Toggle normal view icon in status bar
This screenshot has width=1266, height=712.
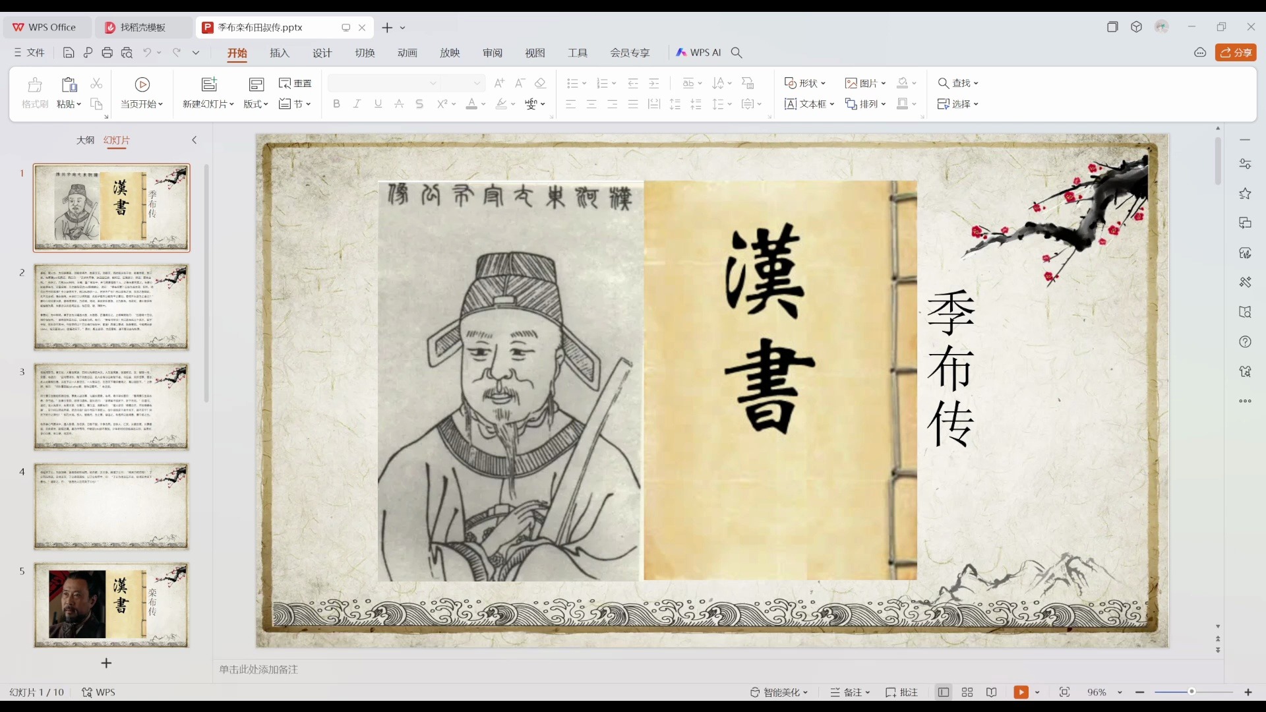[944, 692]
